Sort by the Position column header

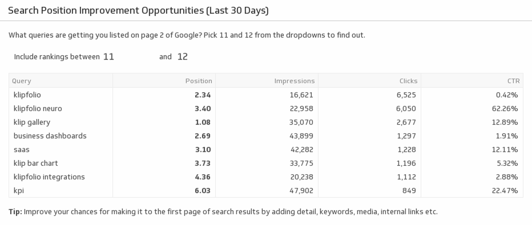point(198,81)
